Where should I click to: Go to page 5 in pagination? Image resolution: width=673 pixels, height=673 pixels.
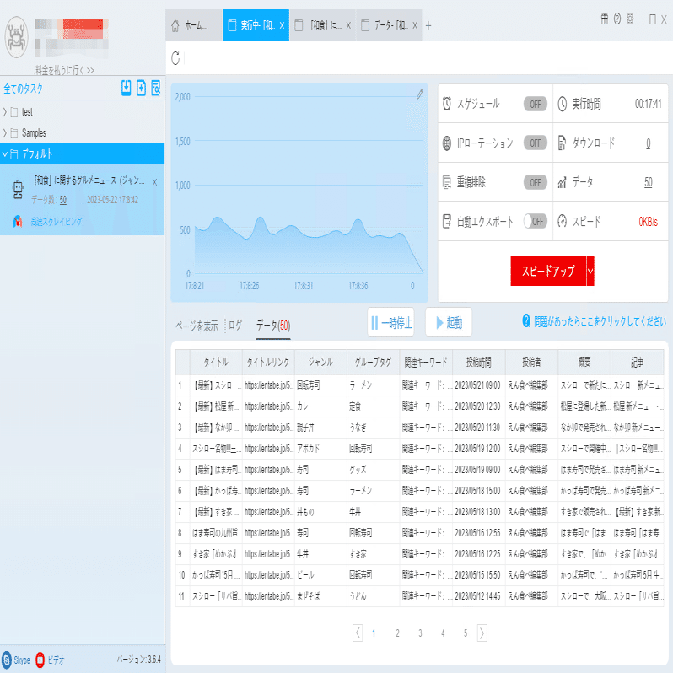[x=466, y=633]
